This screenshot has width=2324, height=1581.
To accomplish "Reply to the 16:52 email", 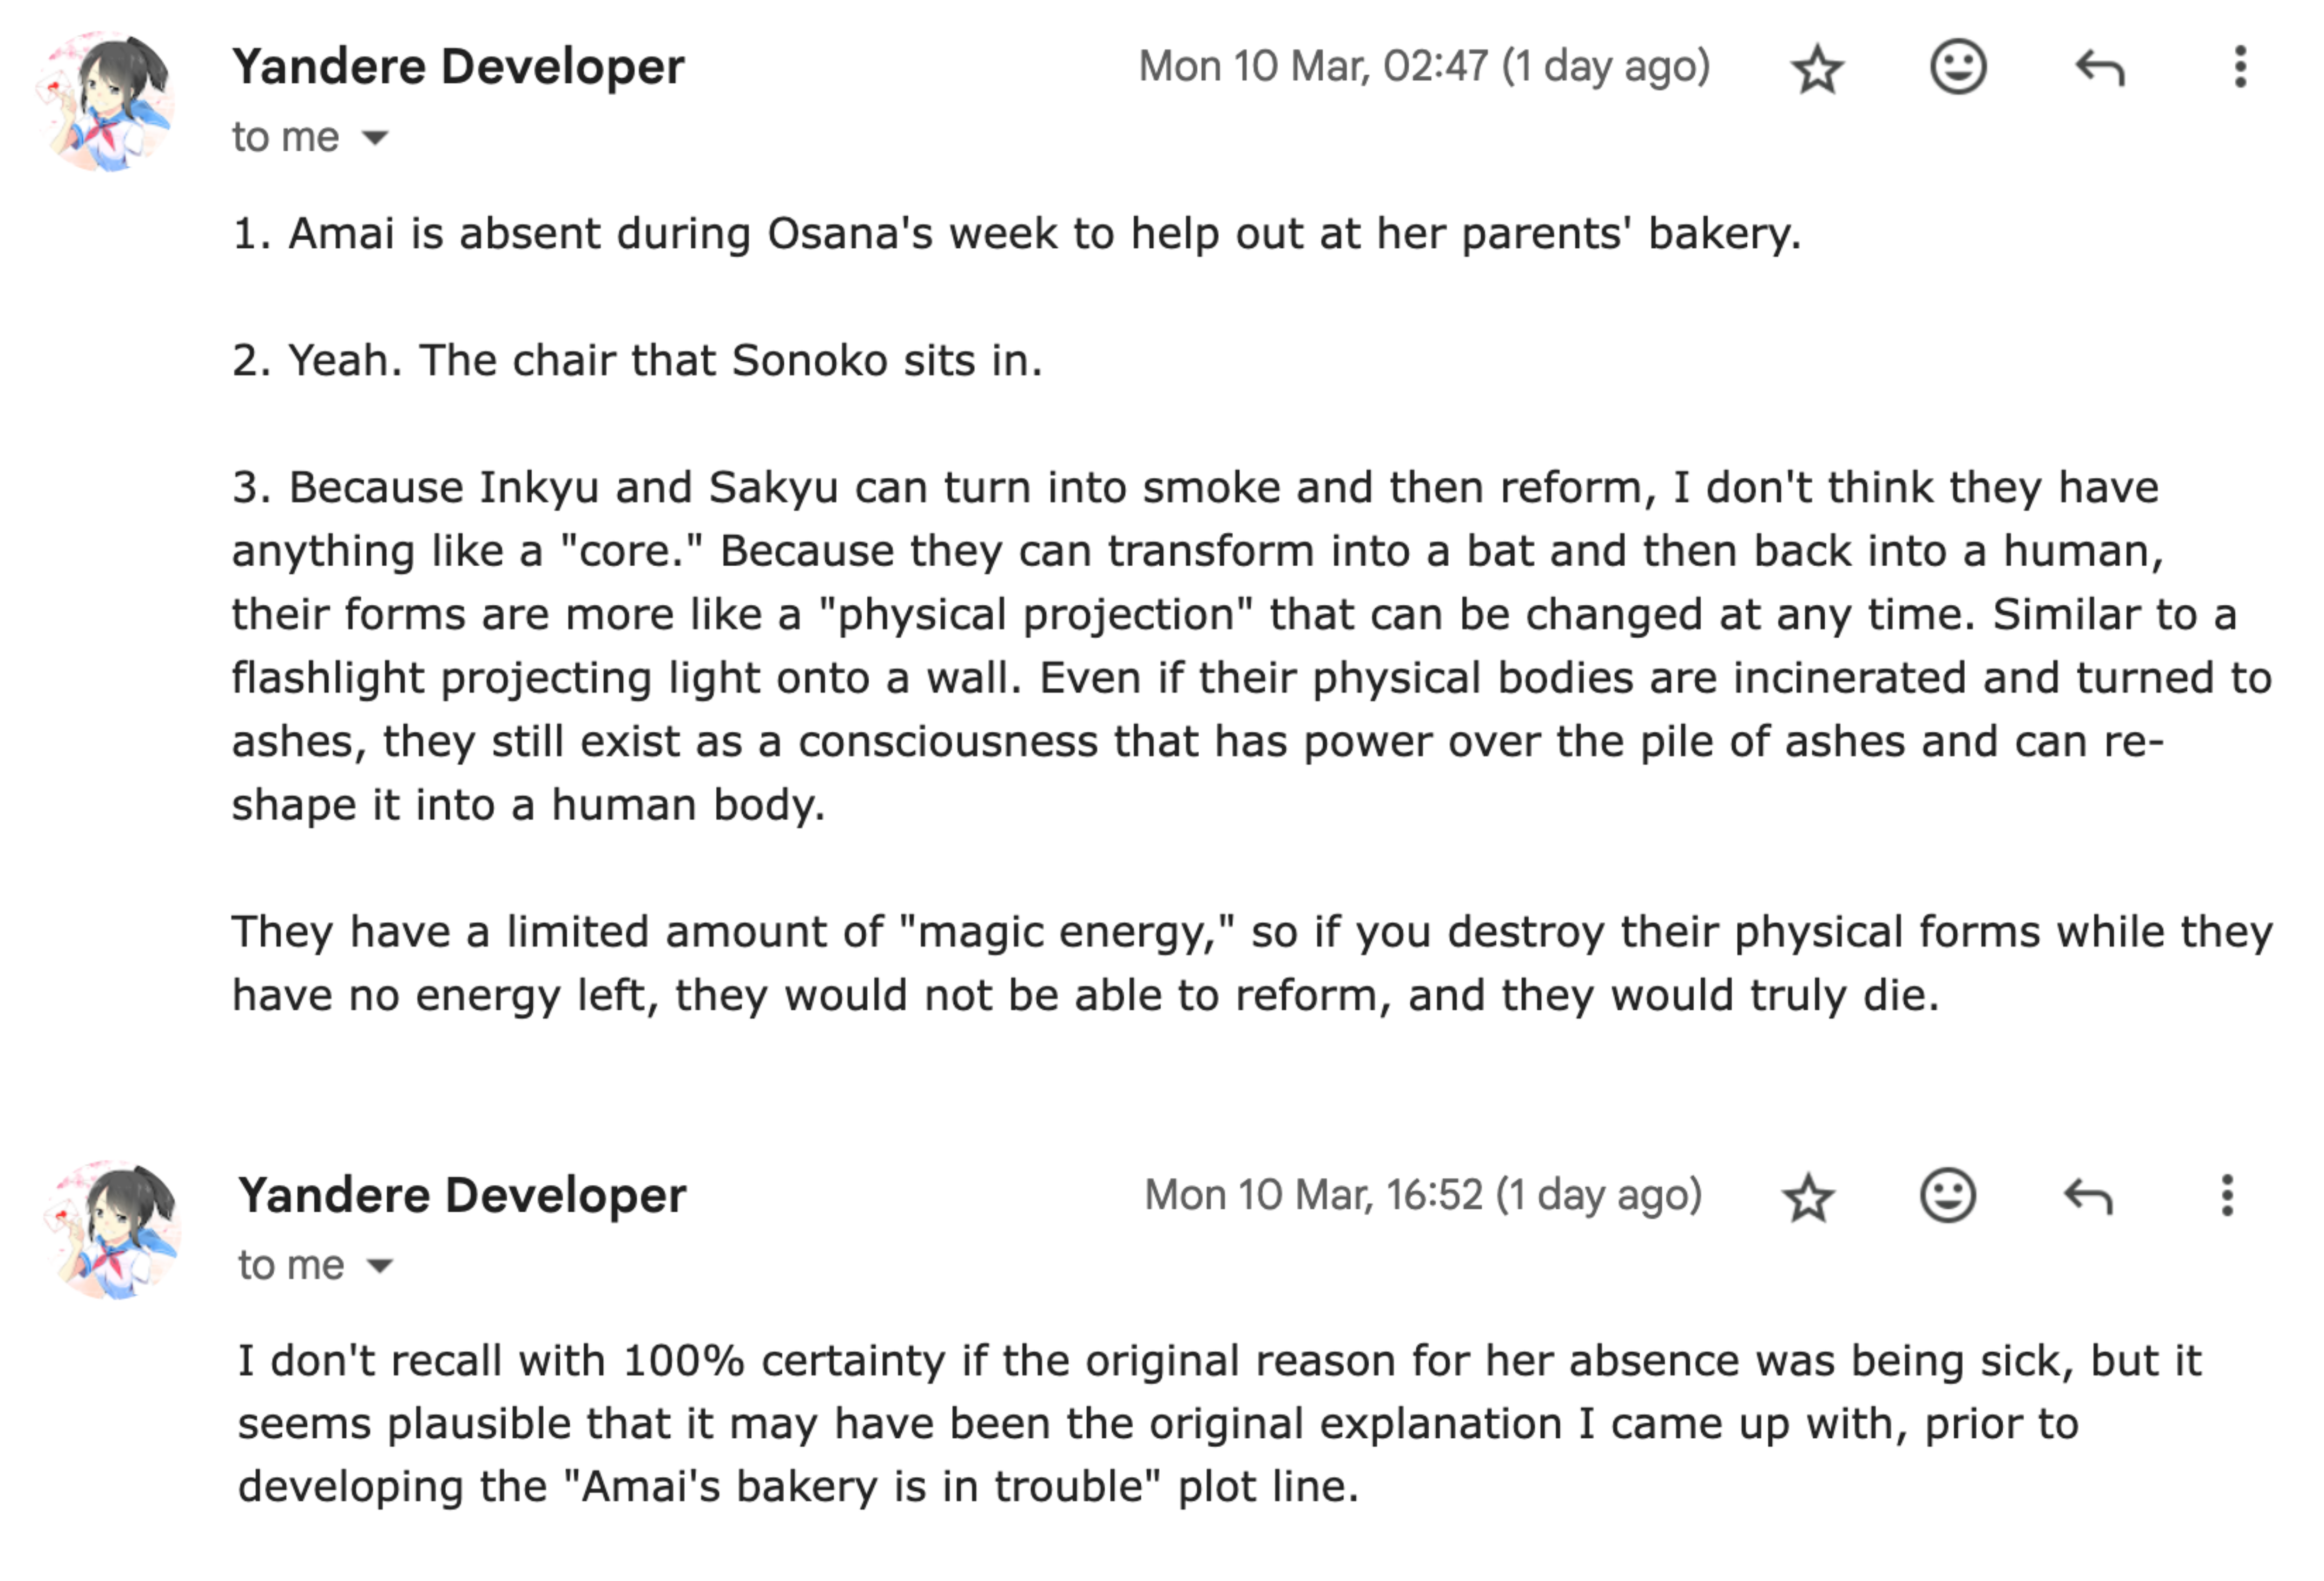I will click(x=2088, y=1196).
